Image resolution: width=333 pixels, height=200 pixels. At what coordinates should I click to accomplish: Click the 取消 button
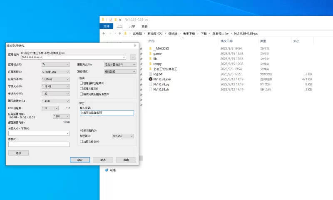click(103, 160)
